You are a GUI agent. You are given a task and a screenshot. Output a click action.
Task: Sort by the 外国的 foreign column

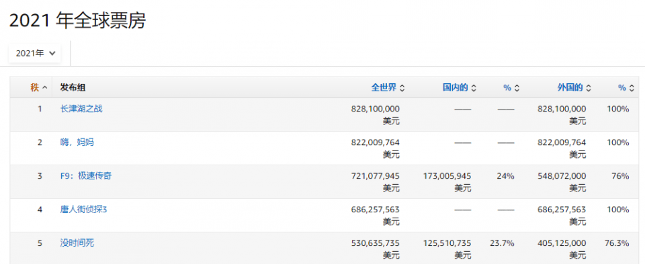[x=574, y=87]
